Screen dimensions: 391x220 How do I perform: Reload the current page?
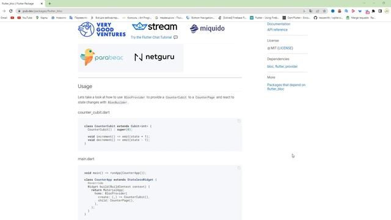[11, 11]
